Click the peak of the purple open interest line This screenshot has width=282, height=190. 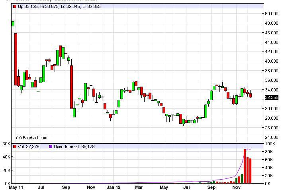coord(248,149)
